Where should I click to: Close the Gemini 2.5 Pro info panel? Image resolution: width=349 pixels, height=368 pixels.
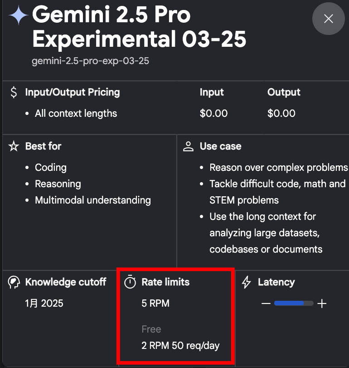(328, 19)
